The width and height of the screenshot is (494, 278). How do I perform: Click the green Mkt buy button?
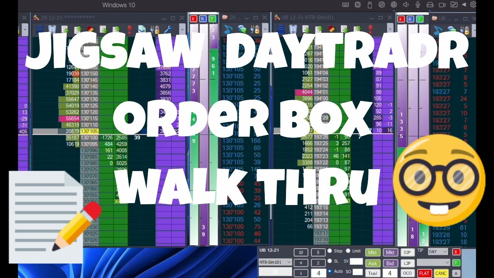click(372, 253)
